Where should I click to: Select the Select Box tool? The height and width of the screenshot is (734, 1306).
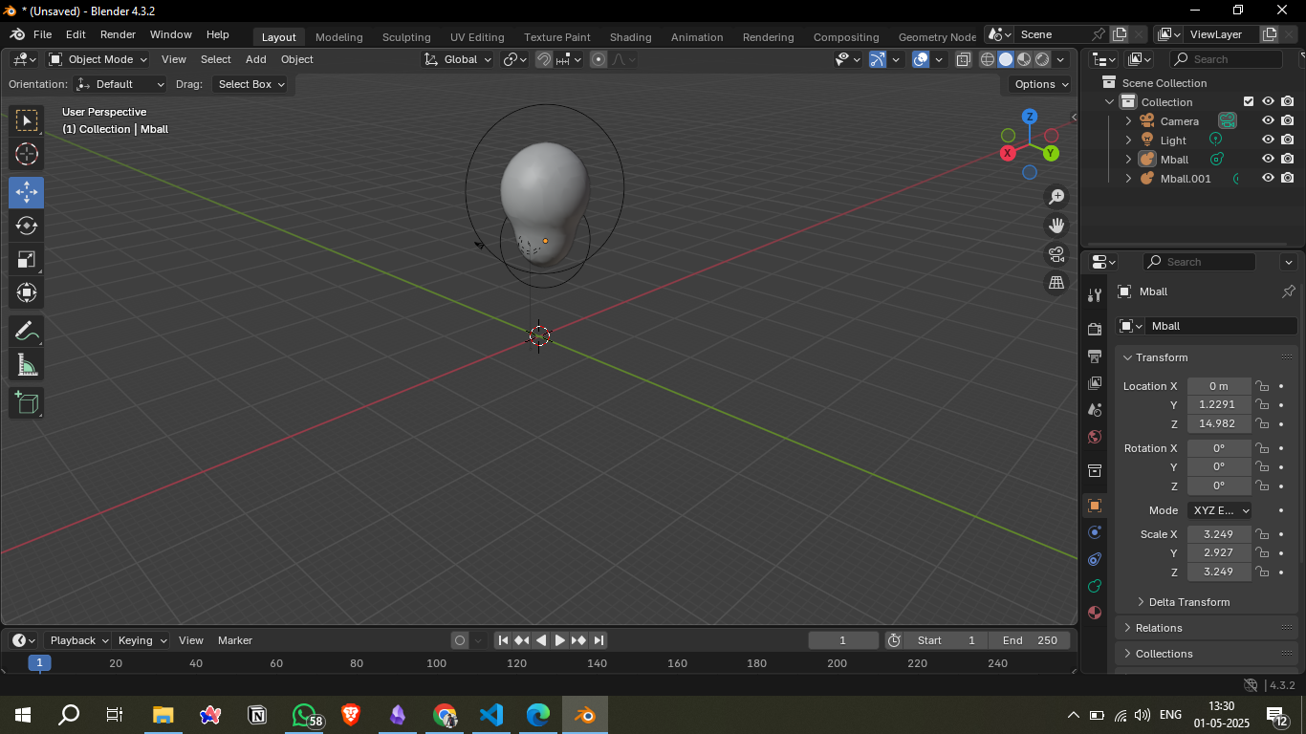tap(27, 120)
